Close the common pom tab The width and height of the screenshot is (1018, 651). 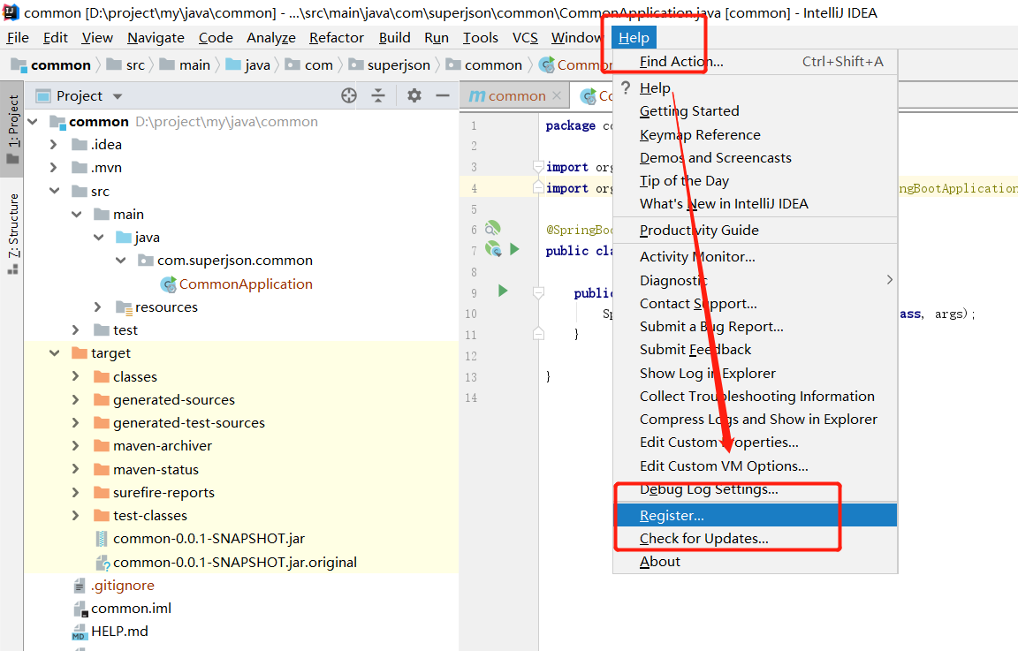point(557,96)
